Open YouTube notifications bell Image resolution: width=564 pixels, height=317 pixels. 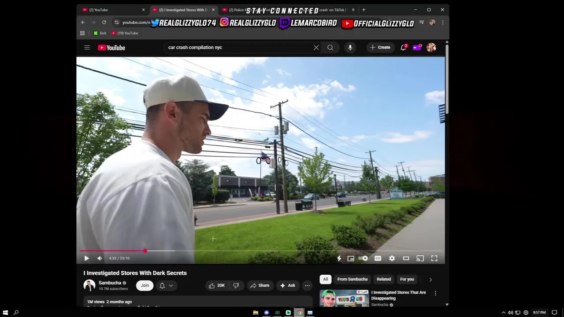(403, 48)
